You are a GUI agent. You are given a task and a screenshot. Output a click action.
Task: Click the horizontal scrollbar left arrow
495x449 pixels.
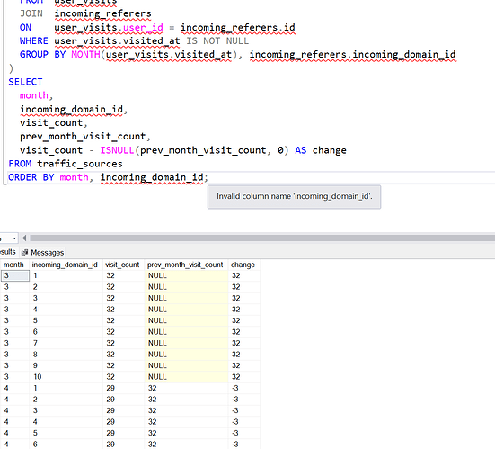tap(24, 238)
